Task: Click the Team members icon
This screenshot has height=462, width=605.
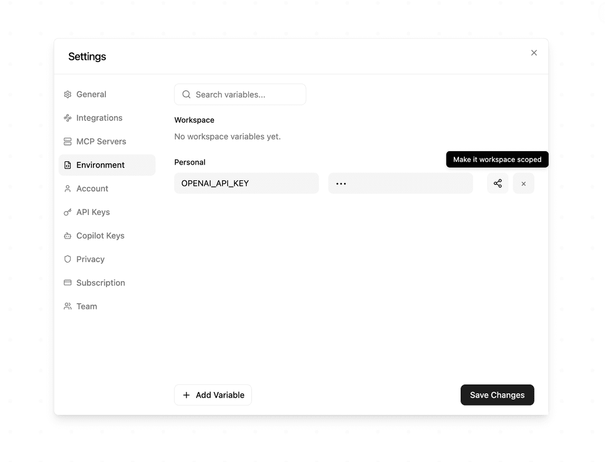Action: tap(67, 306)
